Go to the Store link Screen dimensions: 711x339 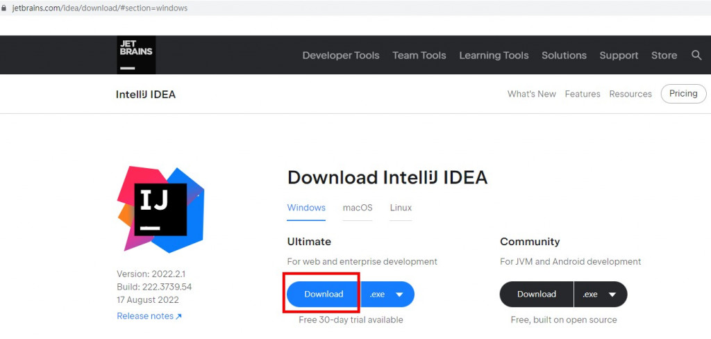click(664, 56)
